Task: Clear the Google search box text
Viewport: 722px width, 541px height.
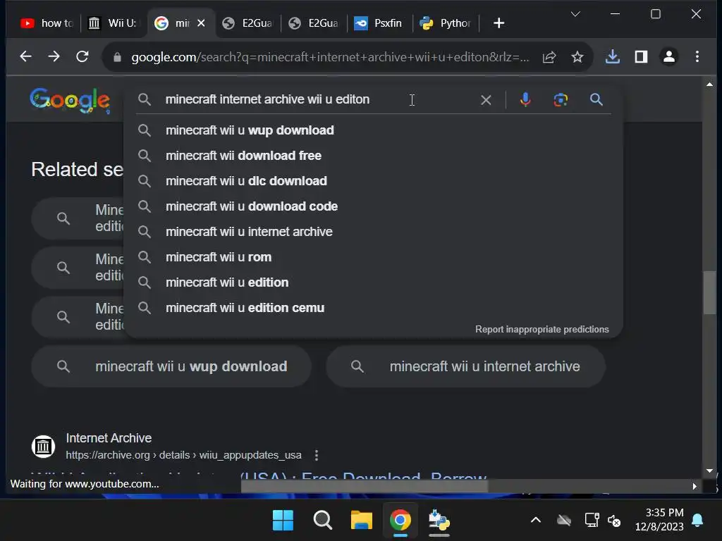Action: [486, 100]
